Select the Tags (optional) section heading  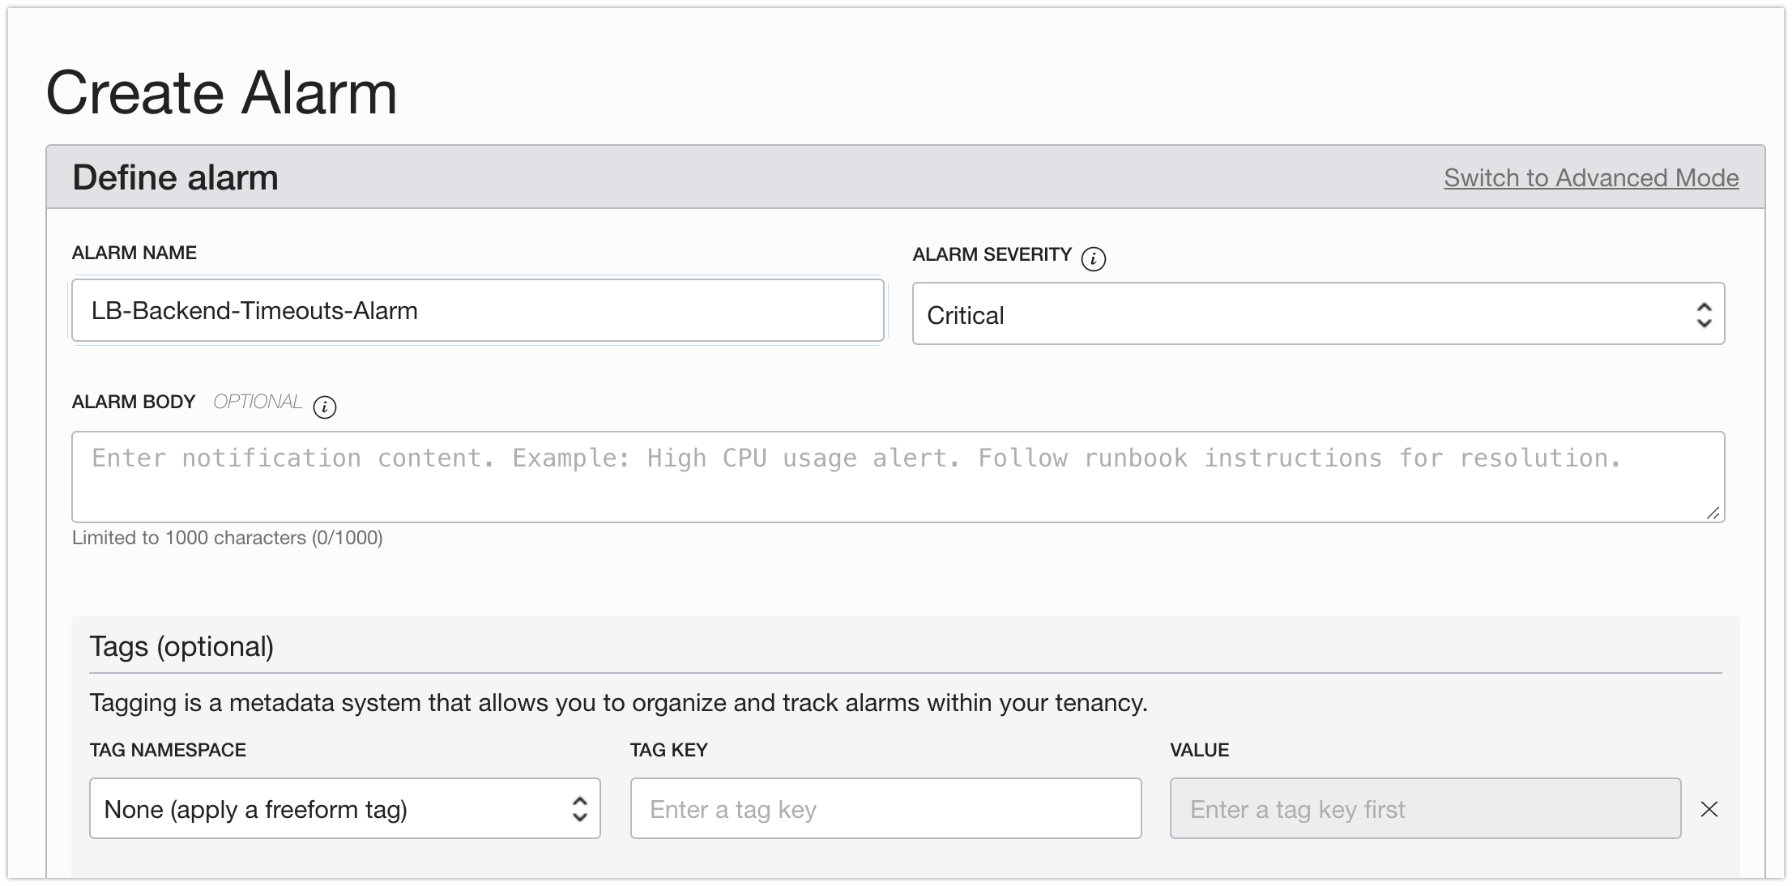181,645
